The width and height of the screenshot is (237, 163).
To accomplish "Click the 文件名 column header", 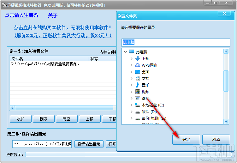I will click(x=49, y=59).
